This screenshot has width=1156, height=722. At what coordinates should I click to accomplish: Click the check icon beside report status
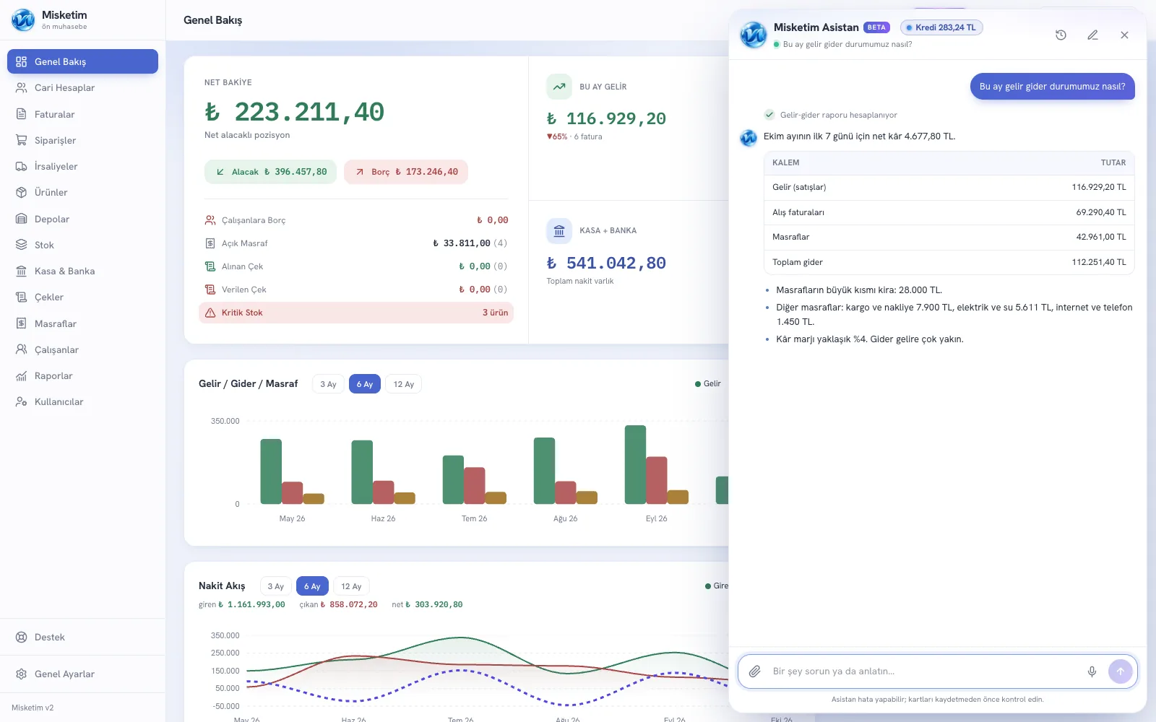point(769,115)
